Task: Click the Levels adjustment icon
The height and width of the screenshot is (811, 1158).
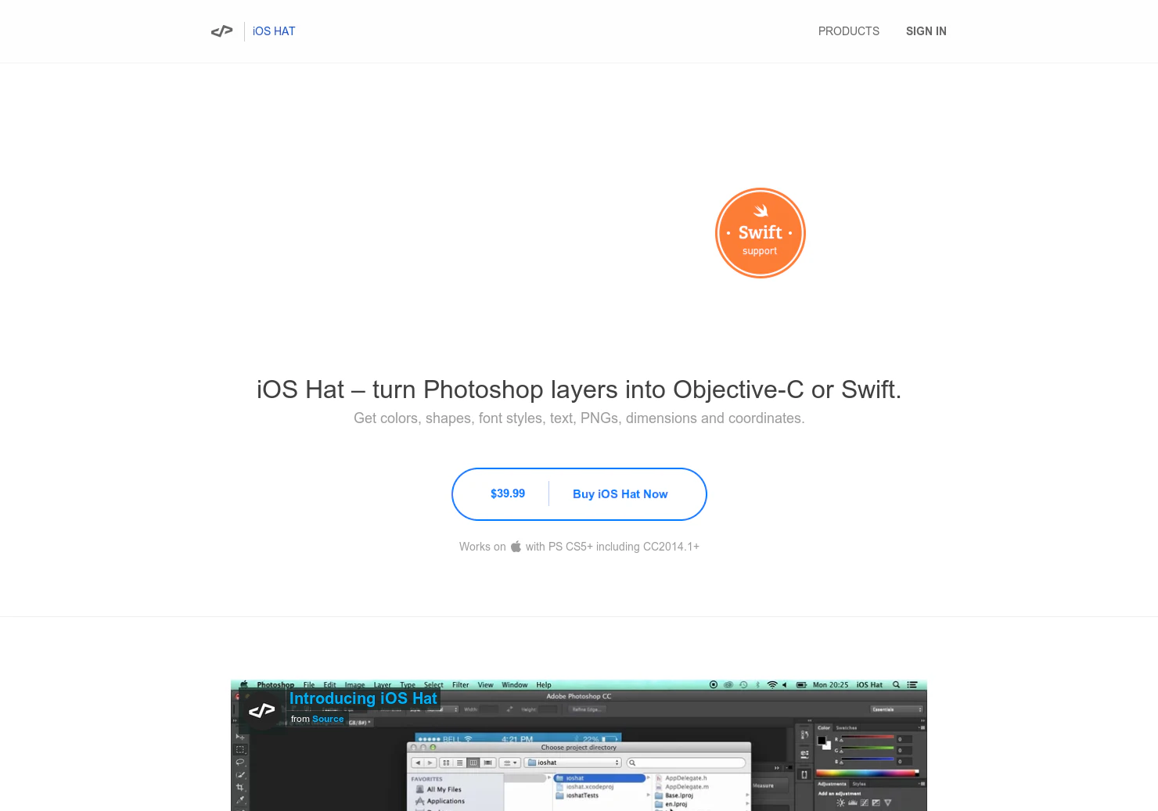Action: [x=851, y=802]
